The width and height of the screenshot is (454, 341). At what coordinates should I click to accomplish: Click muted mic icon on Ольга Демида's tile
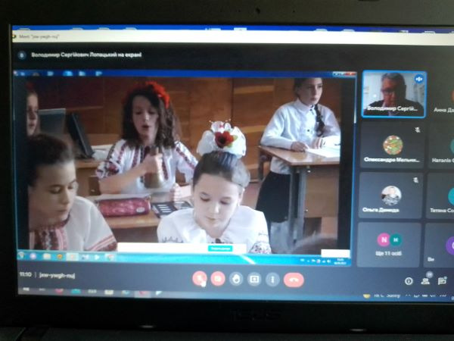coord(415,180)
